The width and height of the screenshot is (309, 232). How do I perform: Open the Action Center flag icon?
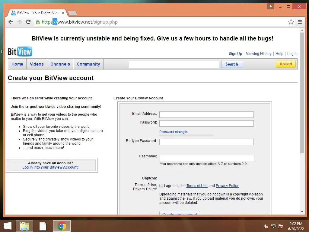pos(281,226)
